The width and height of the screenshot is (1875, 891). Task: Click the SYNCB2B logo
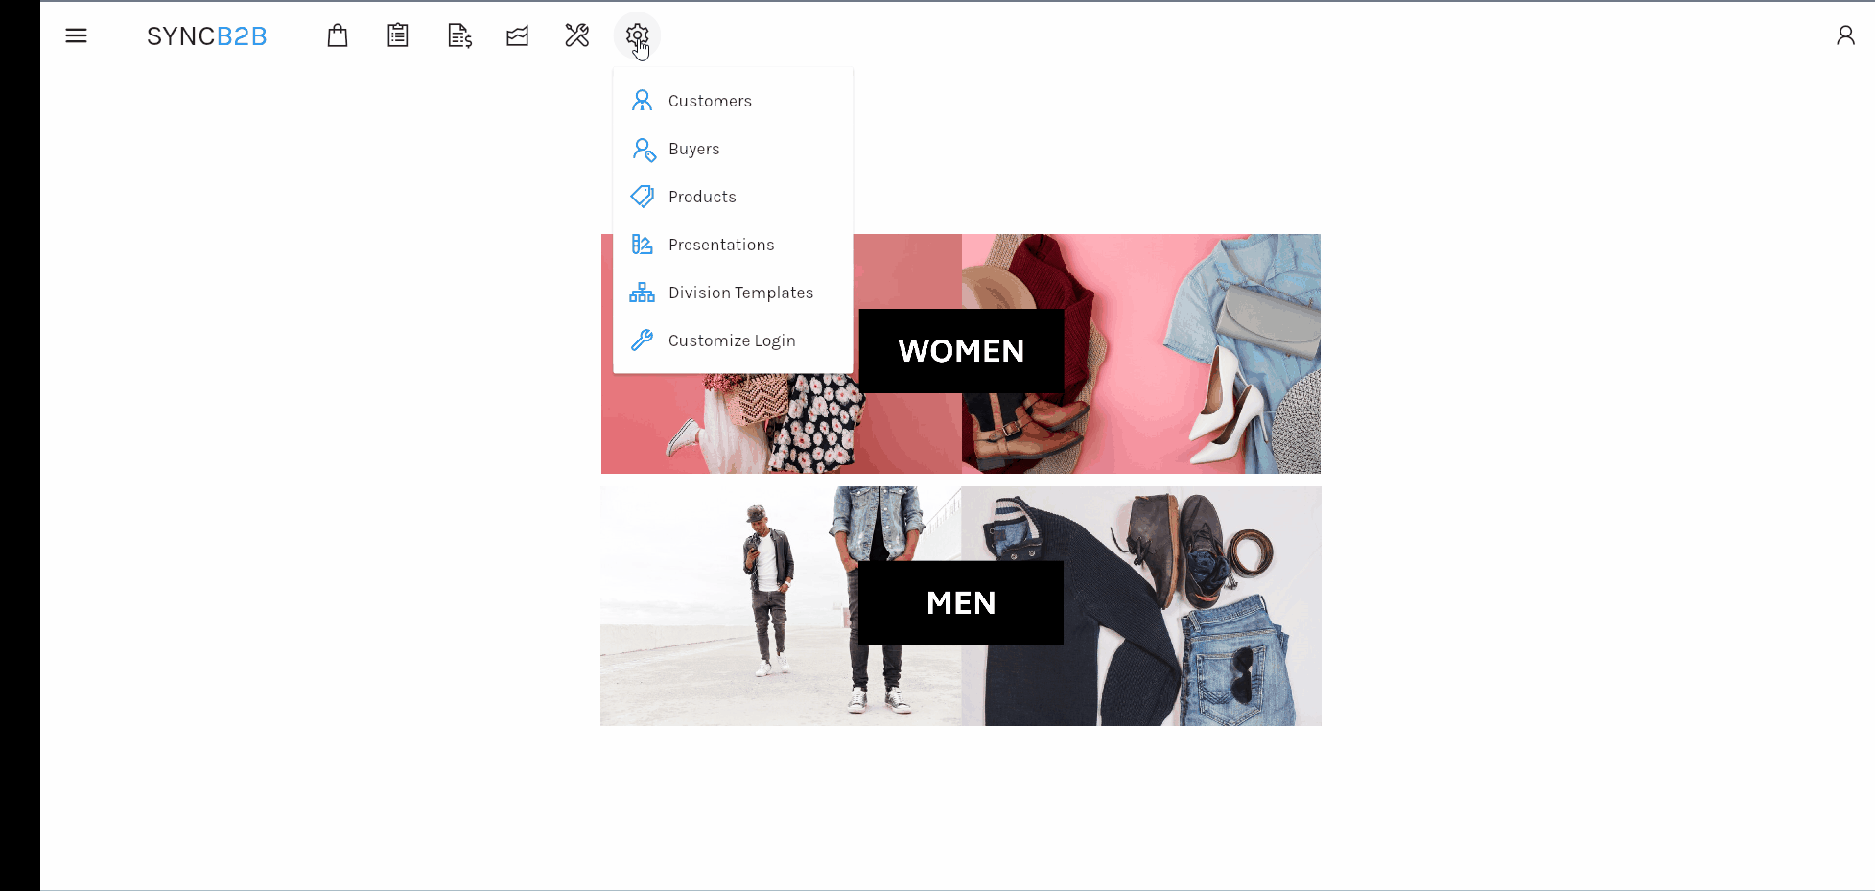[206, 36]
